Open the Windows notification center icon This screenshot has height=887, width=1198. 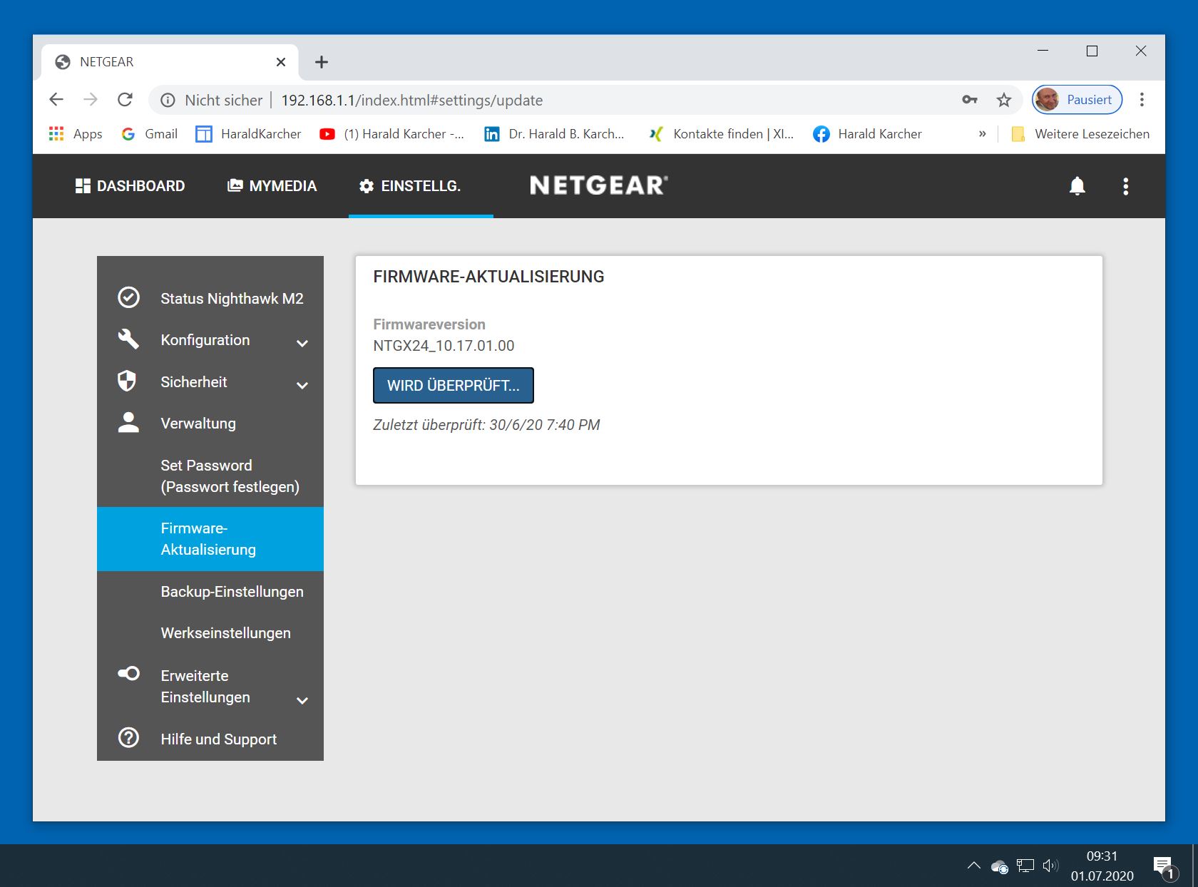tap(1164, 867)
